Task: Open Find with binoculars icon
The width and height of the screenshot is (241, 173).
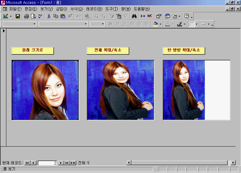Action: [134, 16]
